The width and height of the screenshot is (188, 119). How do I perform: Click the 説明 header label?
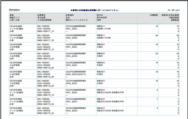pos(99,20)
